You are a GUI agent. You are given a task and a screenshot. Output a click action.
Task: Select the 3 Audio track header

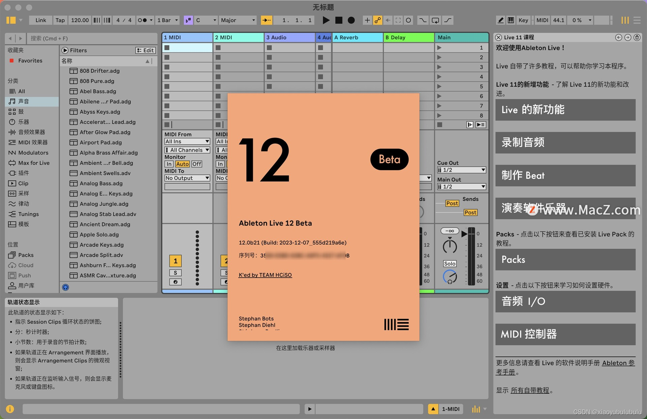pyautogui.click(x=289, y=37)
